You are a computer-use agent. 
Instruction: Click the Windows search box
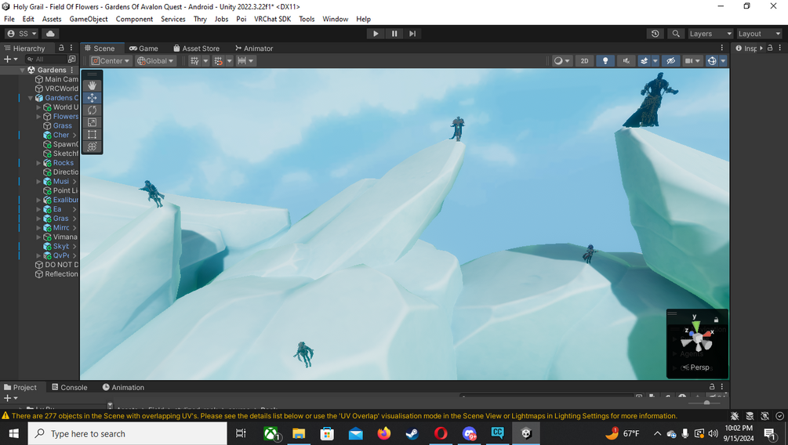coord(128,433)
